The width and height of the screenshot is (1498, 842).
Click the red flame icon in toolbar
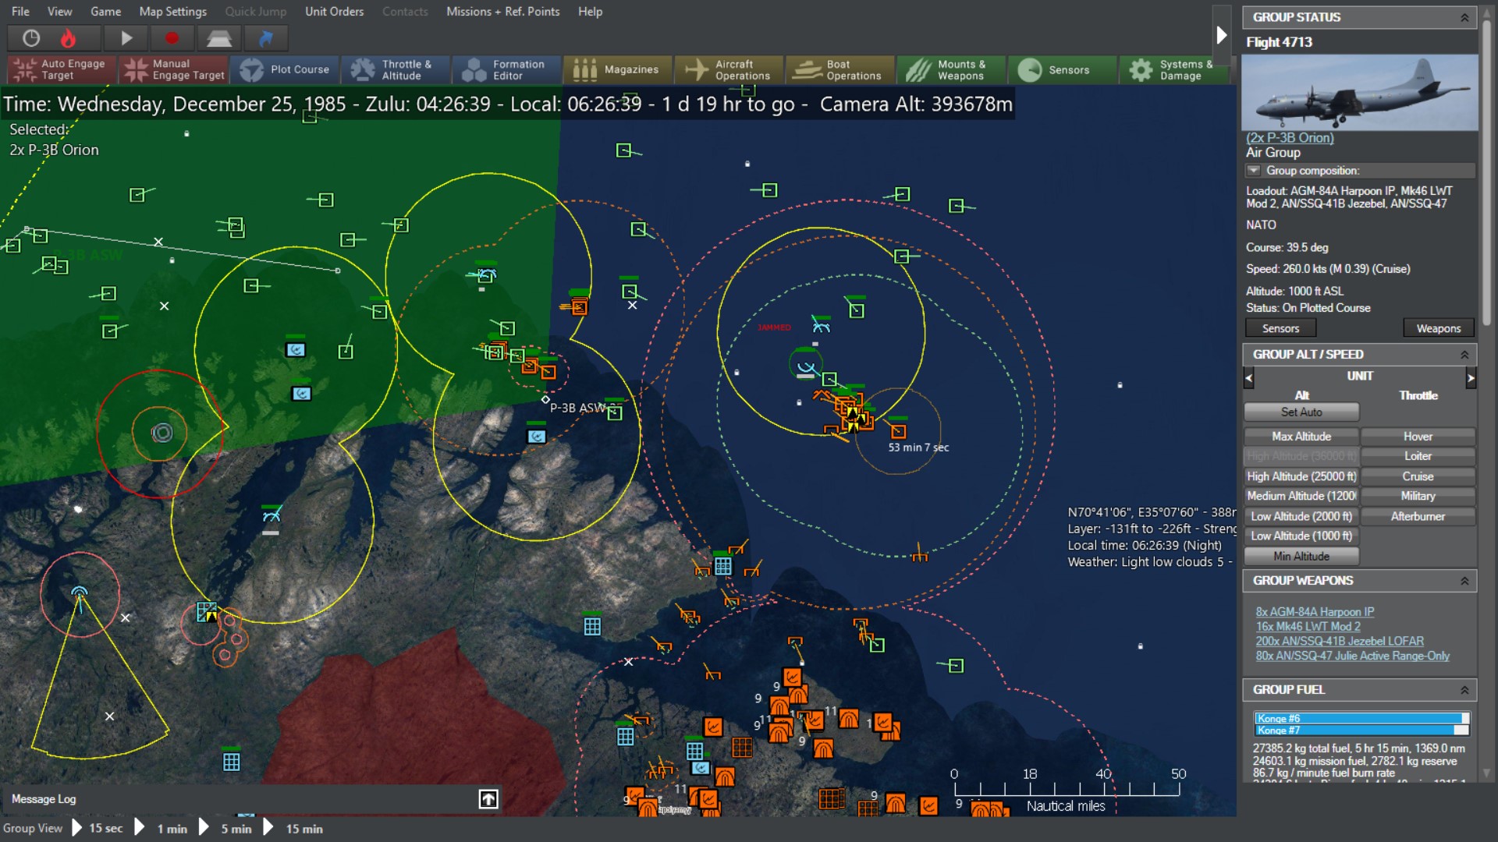[69, 38]
